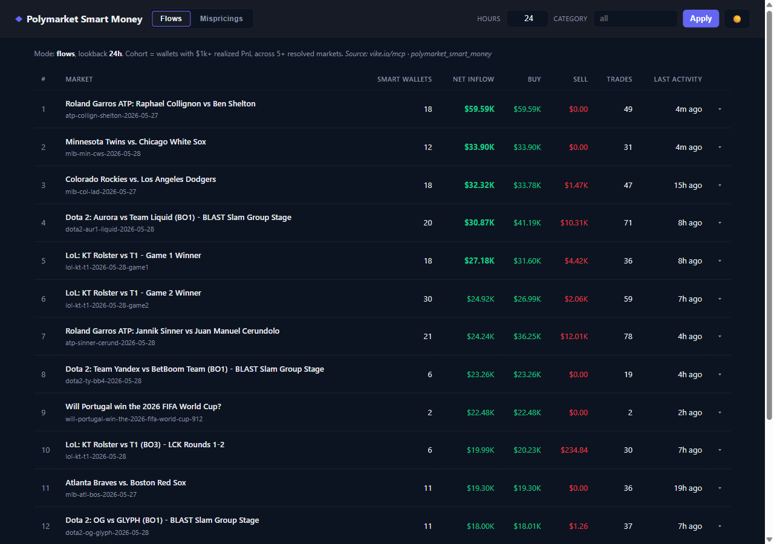Expand the Team Yandex vs BetBoom row
Image resolution: width=774 pixels, height=544 pixels.
coord(720,375)
